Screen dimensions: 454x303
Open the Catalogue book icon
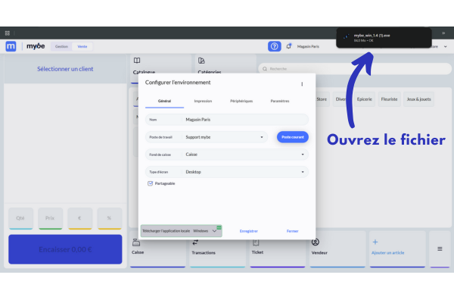pos(137,61)
